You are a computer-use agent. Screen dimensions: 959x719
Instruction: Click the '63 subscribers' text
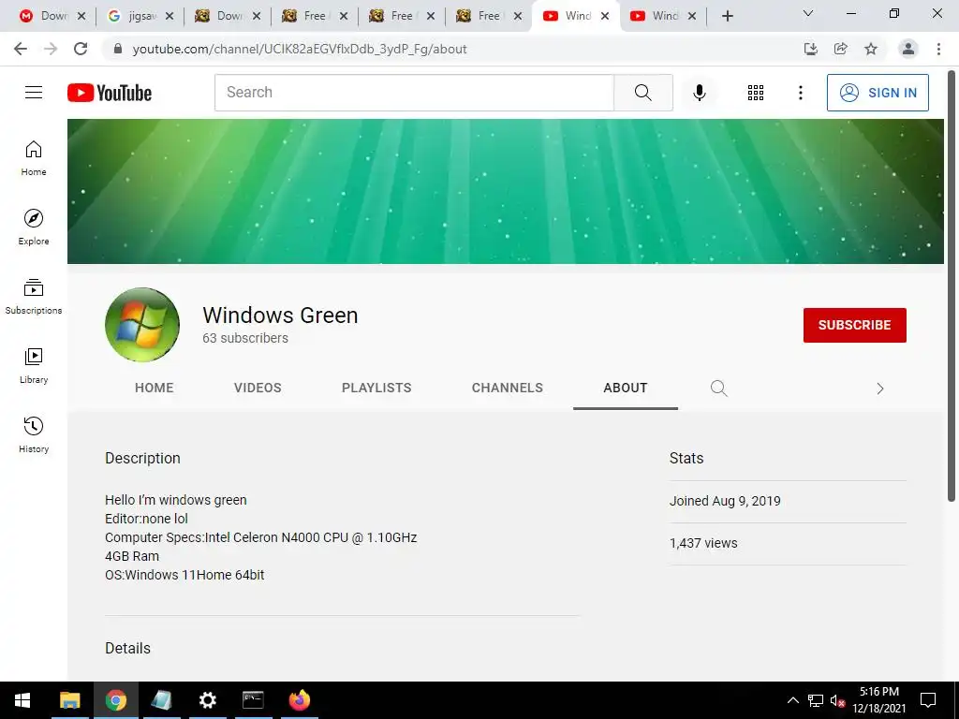(x=245, y=338)
